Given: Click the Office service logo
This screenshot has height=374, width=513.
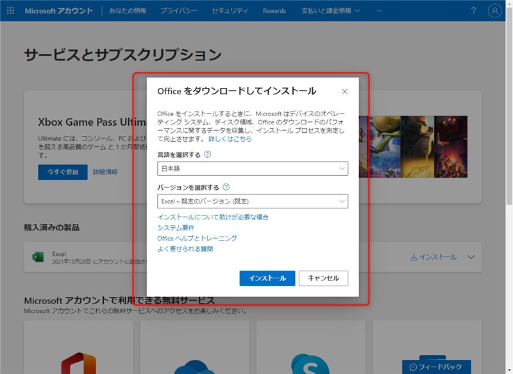Looking at the screenshot, I should click(78, 363).
